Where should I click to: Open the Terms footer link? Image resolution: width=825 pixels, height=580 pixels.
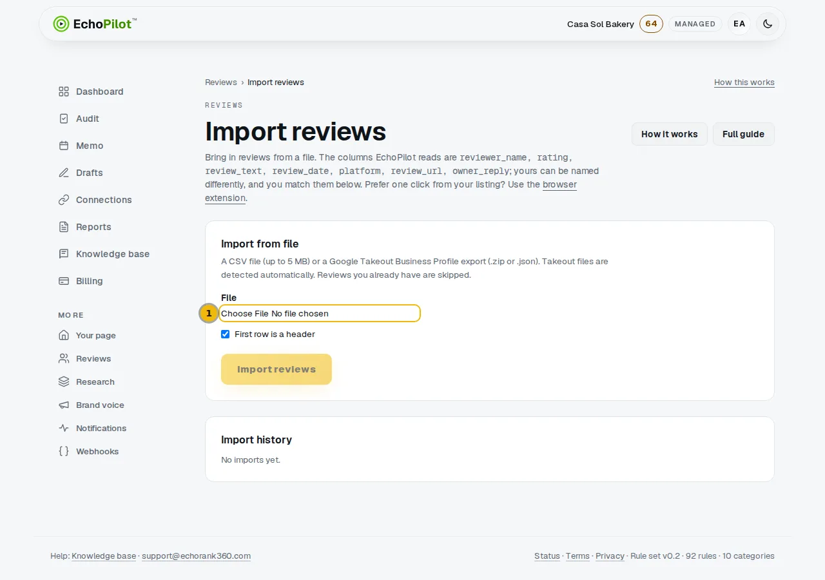pos(577,556)
